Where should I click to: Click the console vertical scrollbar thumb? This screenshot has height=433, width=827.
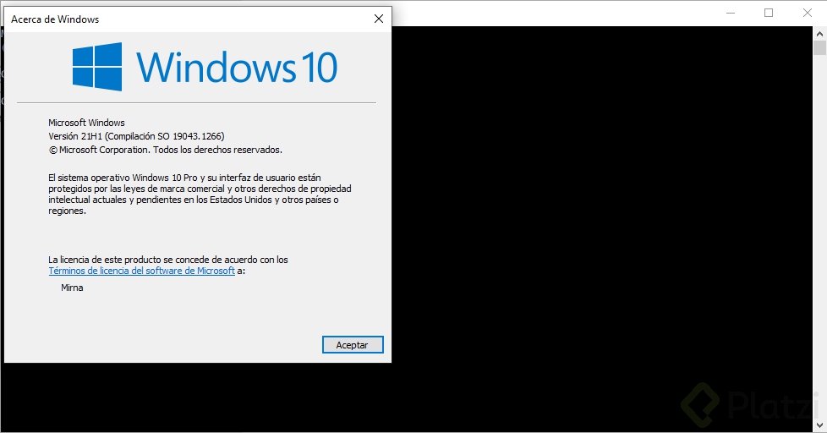819,48
